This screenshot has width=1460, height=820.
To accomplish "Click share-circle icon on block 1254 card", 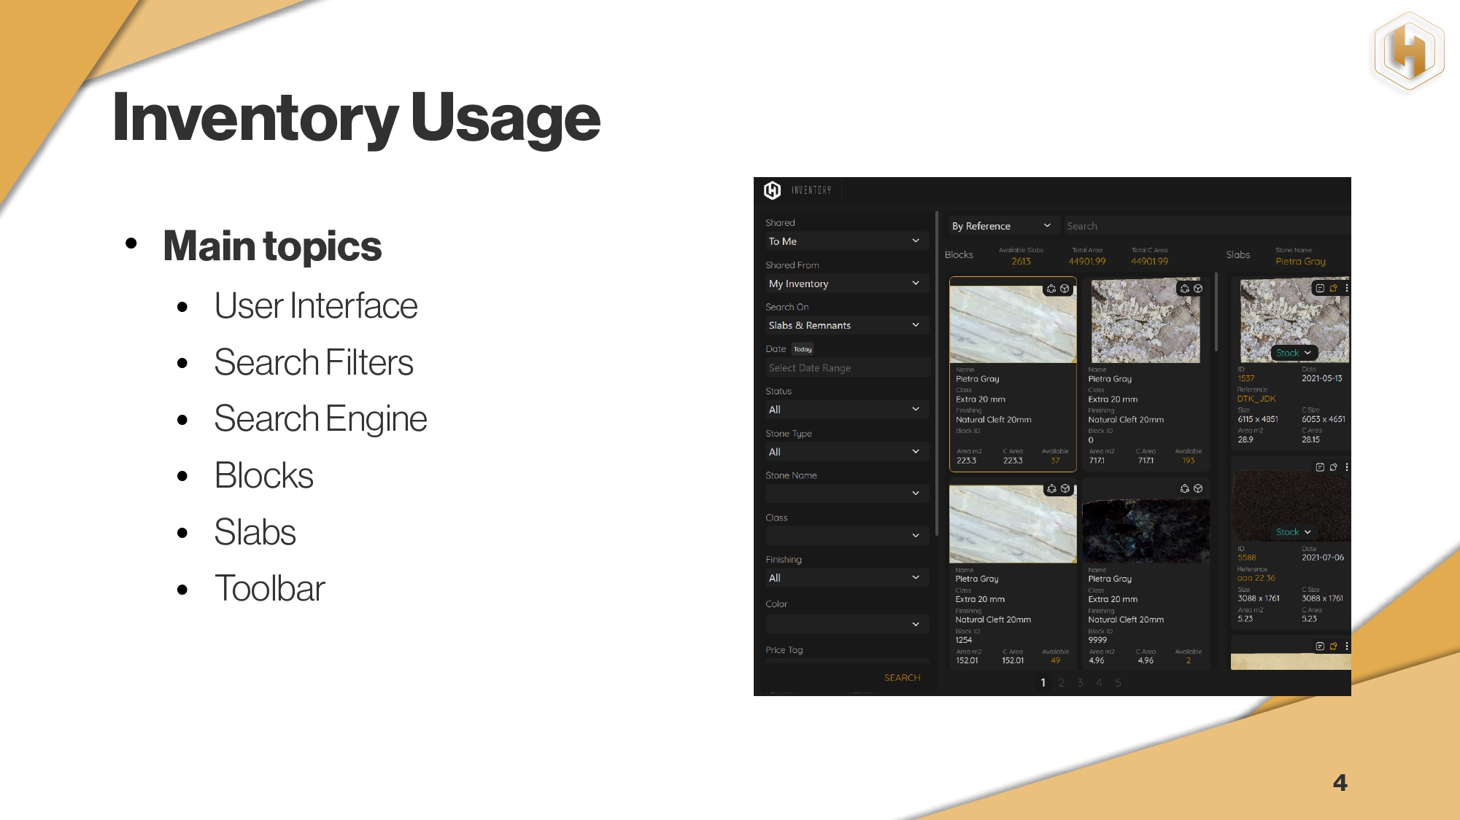I will tap(1051, 488).
